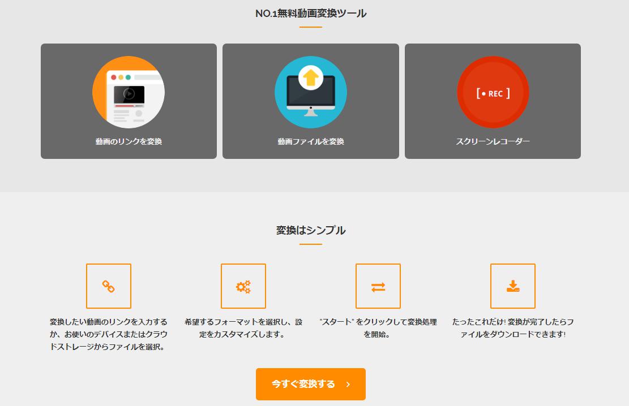Screen dimensions: 629x406
Task: Click the 変換はシンプル heading
Action: pyautogui.click(x=310, y=230)
